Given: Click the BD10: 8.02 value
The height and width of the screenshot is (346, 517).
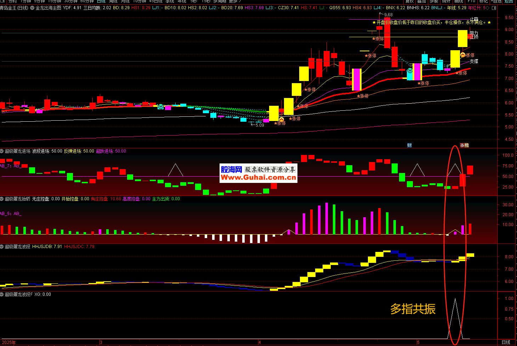Looking at the screenshot, I should (176, 8).
